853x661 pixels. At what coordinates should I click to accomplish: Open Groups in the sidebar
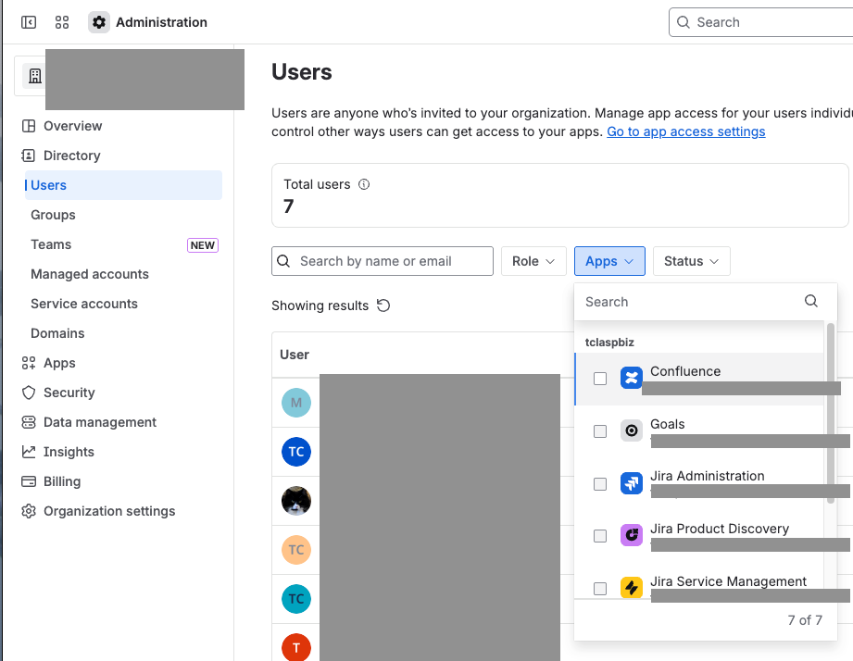tap(53, 215)
